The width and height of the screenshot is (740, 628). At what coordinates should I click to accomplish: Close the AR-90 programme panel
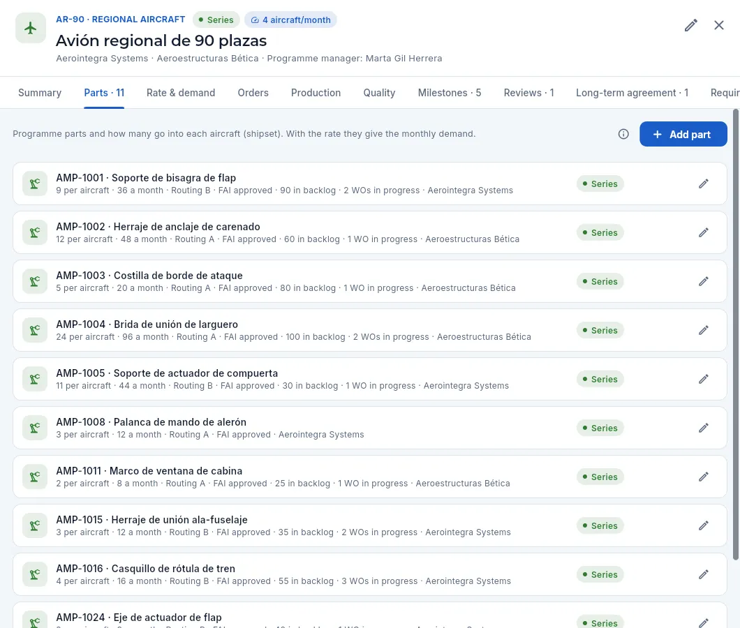pyautogui.click(x=719, y=26)
